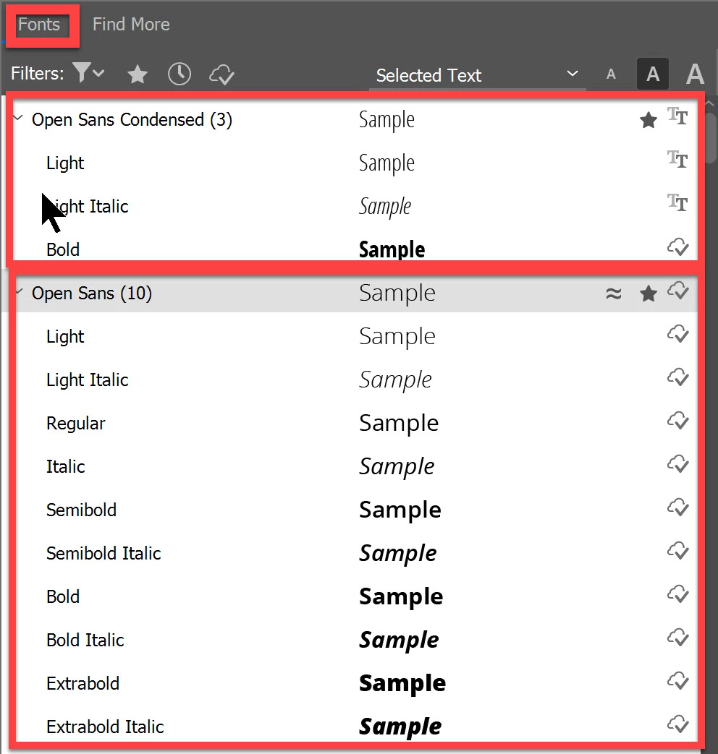Image resolution: width=718 pixels, height=754 pixels.
Task: Click cloud icon on Open Sans Light Italic row
Action: (678, 377)
